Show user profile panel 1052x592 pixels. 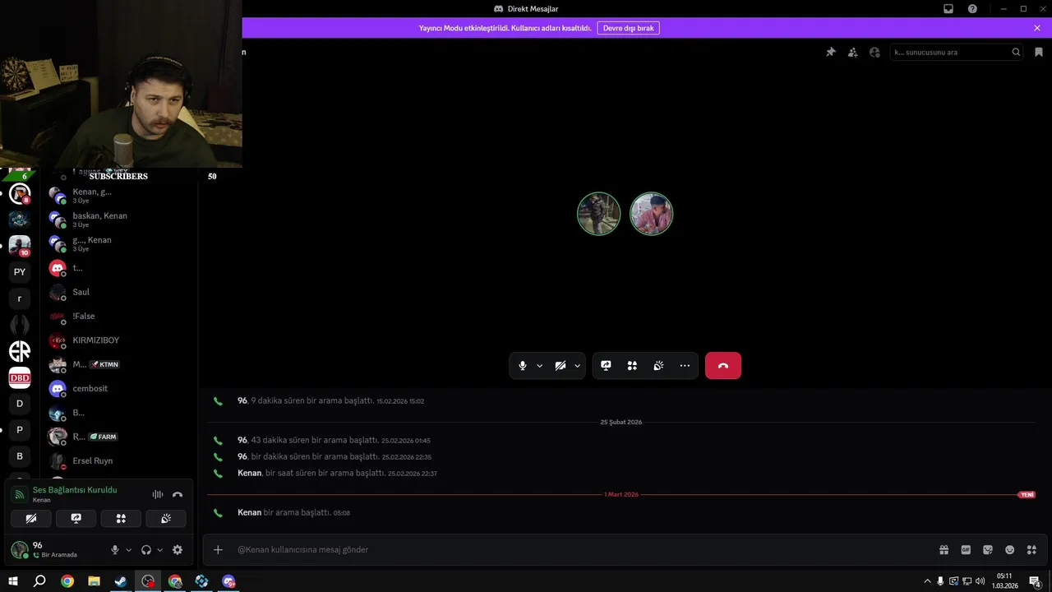874,52
